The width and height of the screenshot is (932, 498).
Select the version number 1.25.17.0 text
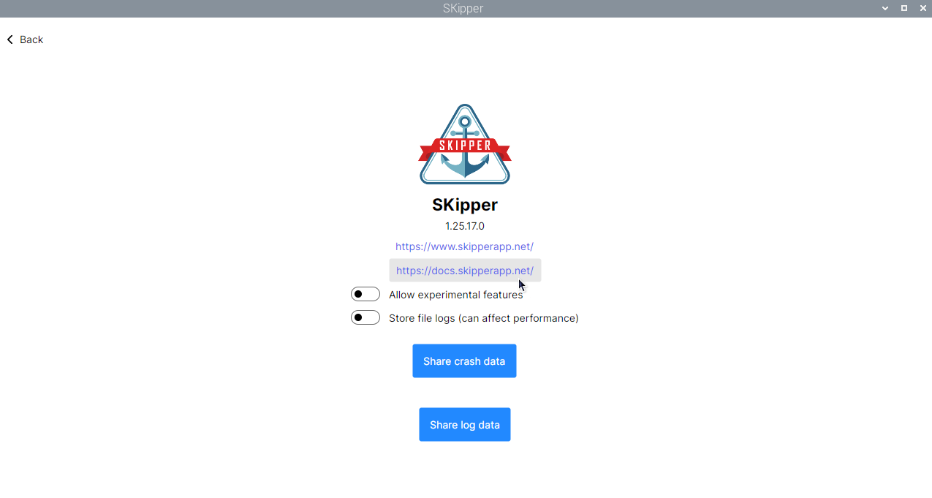point(465,226)
